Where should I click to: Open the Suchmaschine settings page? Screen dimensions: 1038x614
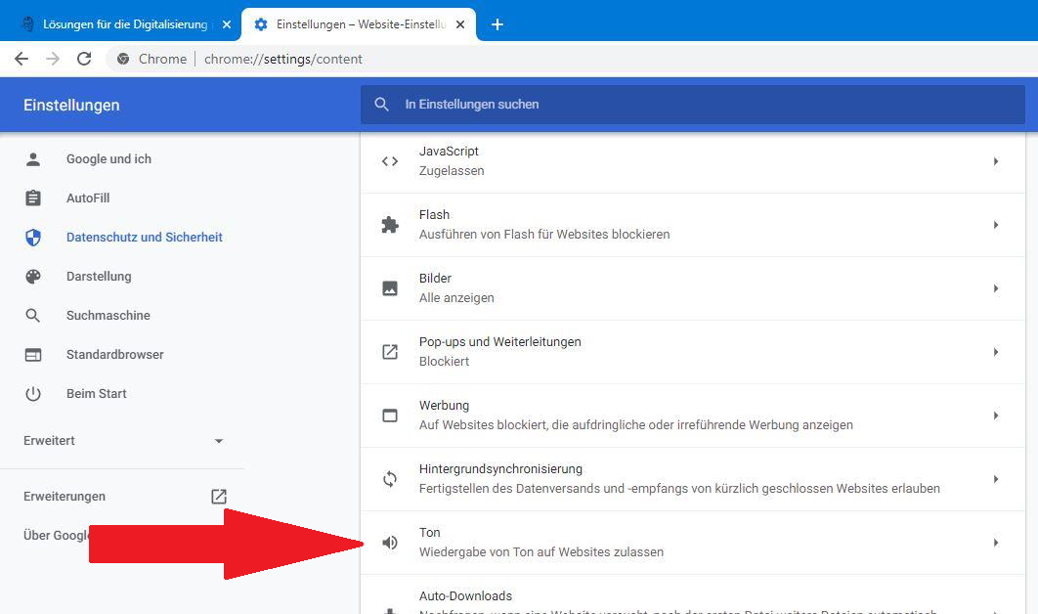108,316
